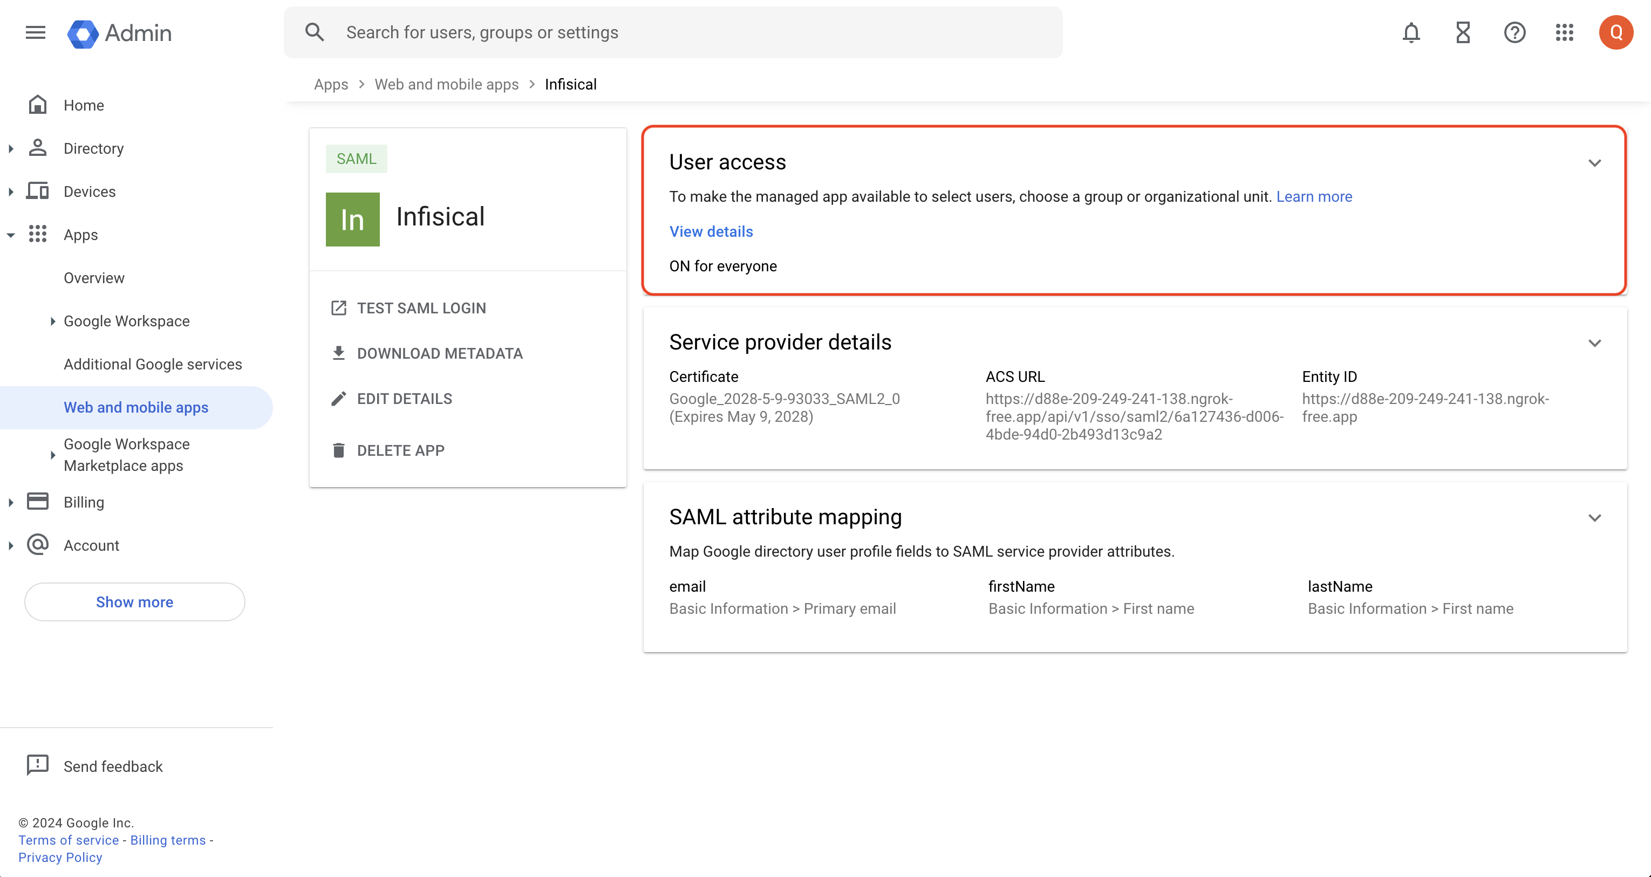This screenshot has width=1651, height=877.
Task: Click the Entity ID URL value
Action: point(1425,407)
